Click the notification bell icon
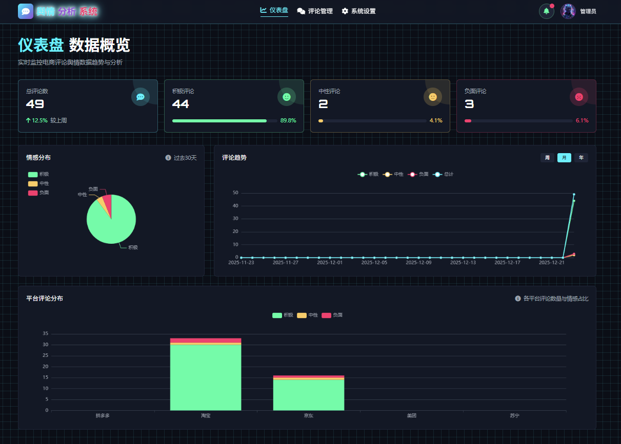This screenshot has width=621, height=444. click(546, 11)
